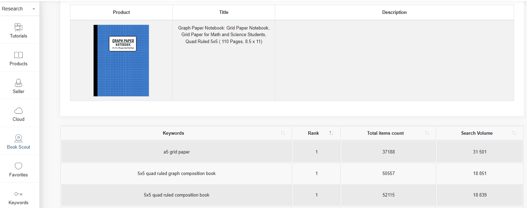Go to Products menu label
Image resolution: width=527 pixels, height=208 pixels.
[18, 64]
